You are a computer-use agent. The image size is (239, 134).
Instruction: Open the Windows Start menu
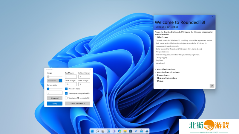(92, 131)
